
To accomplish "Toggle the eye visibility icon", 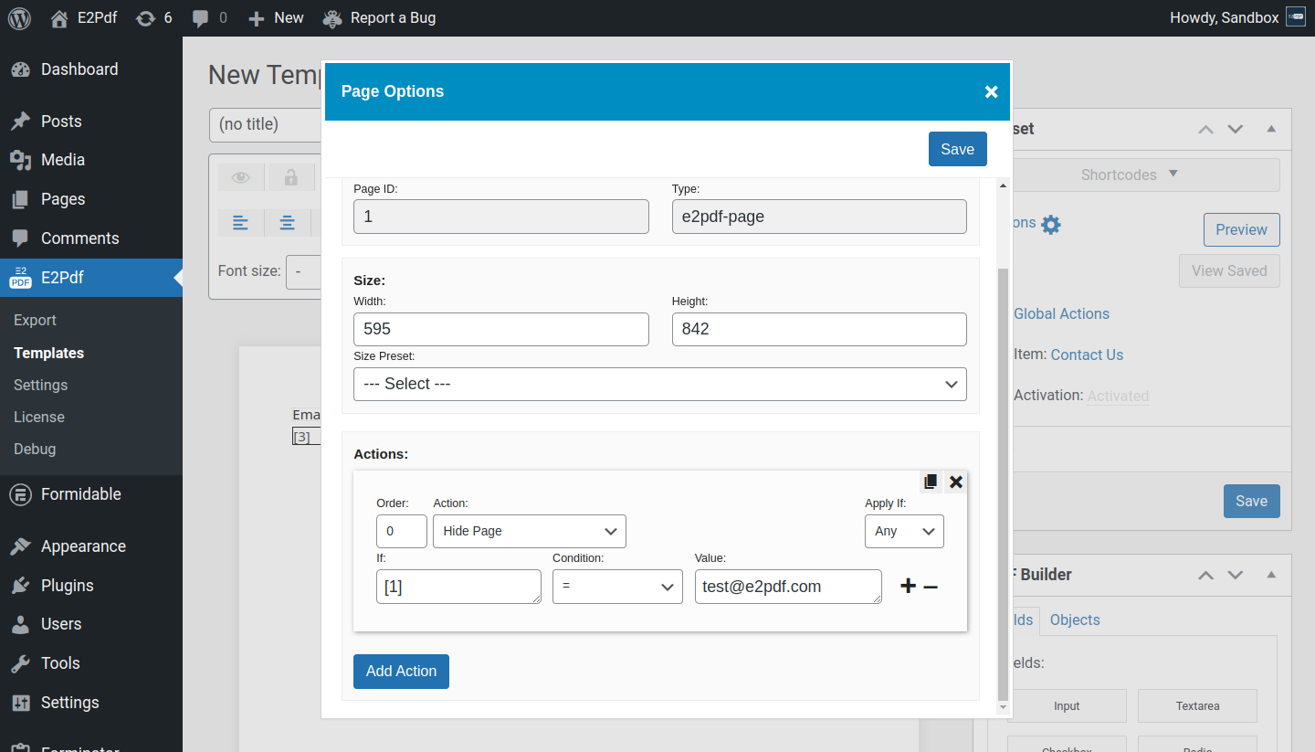I will pyautogui.click(x=241, y=177).
